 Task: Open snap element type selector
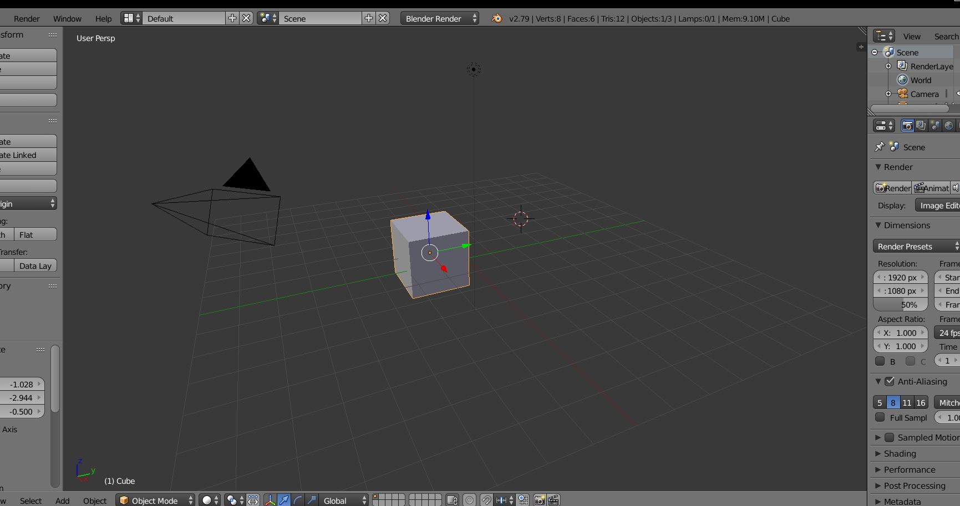(505, 500)
